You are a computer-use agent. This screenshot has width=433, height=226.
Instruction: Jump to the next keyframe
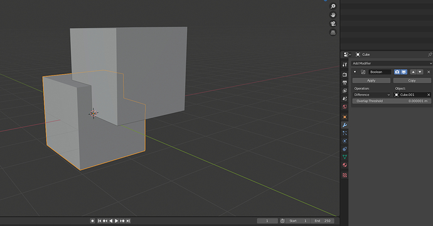(x=122, y=221)
